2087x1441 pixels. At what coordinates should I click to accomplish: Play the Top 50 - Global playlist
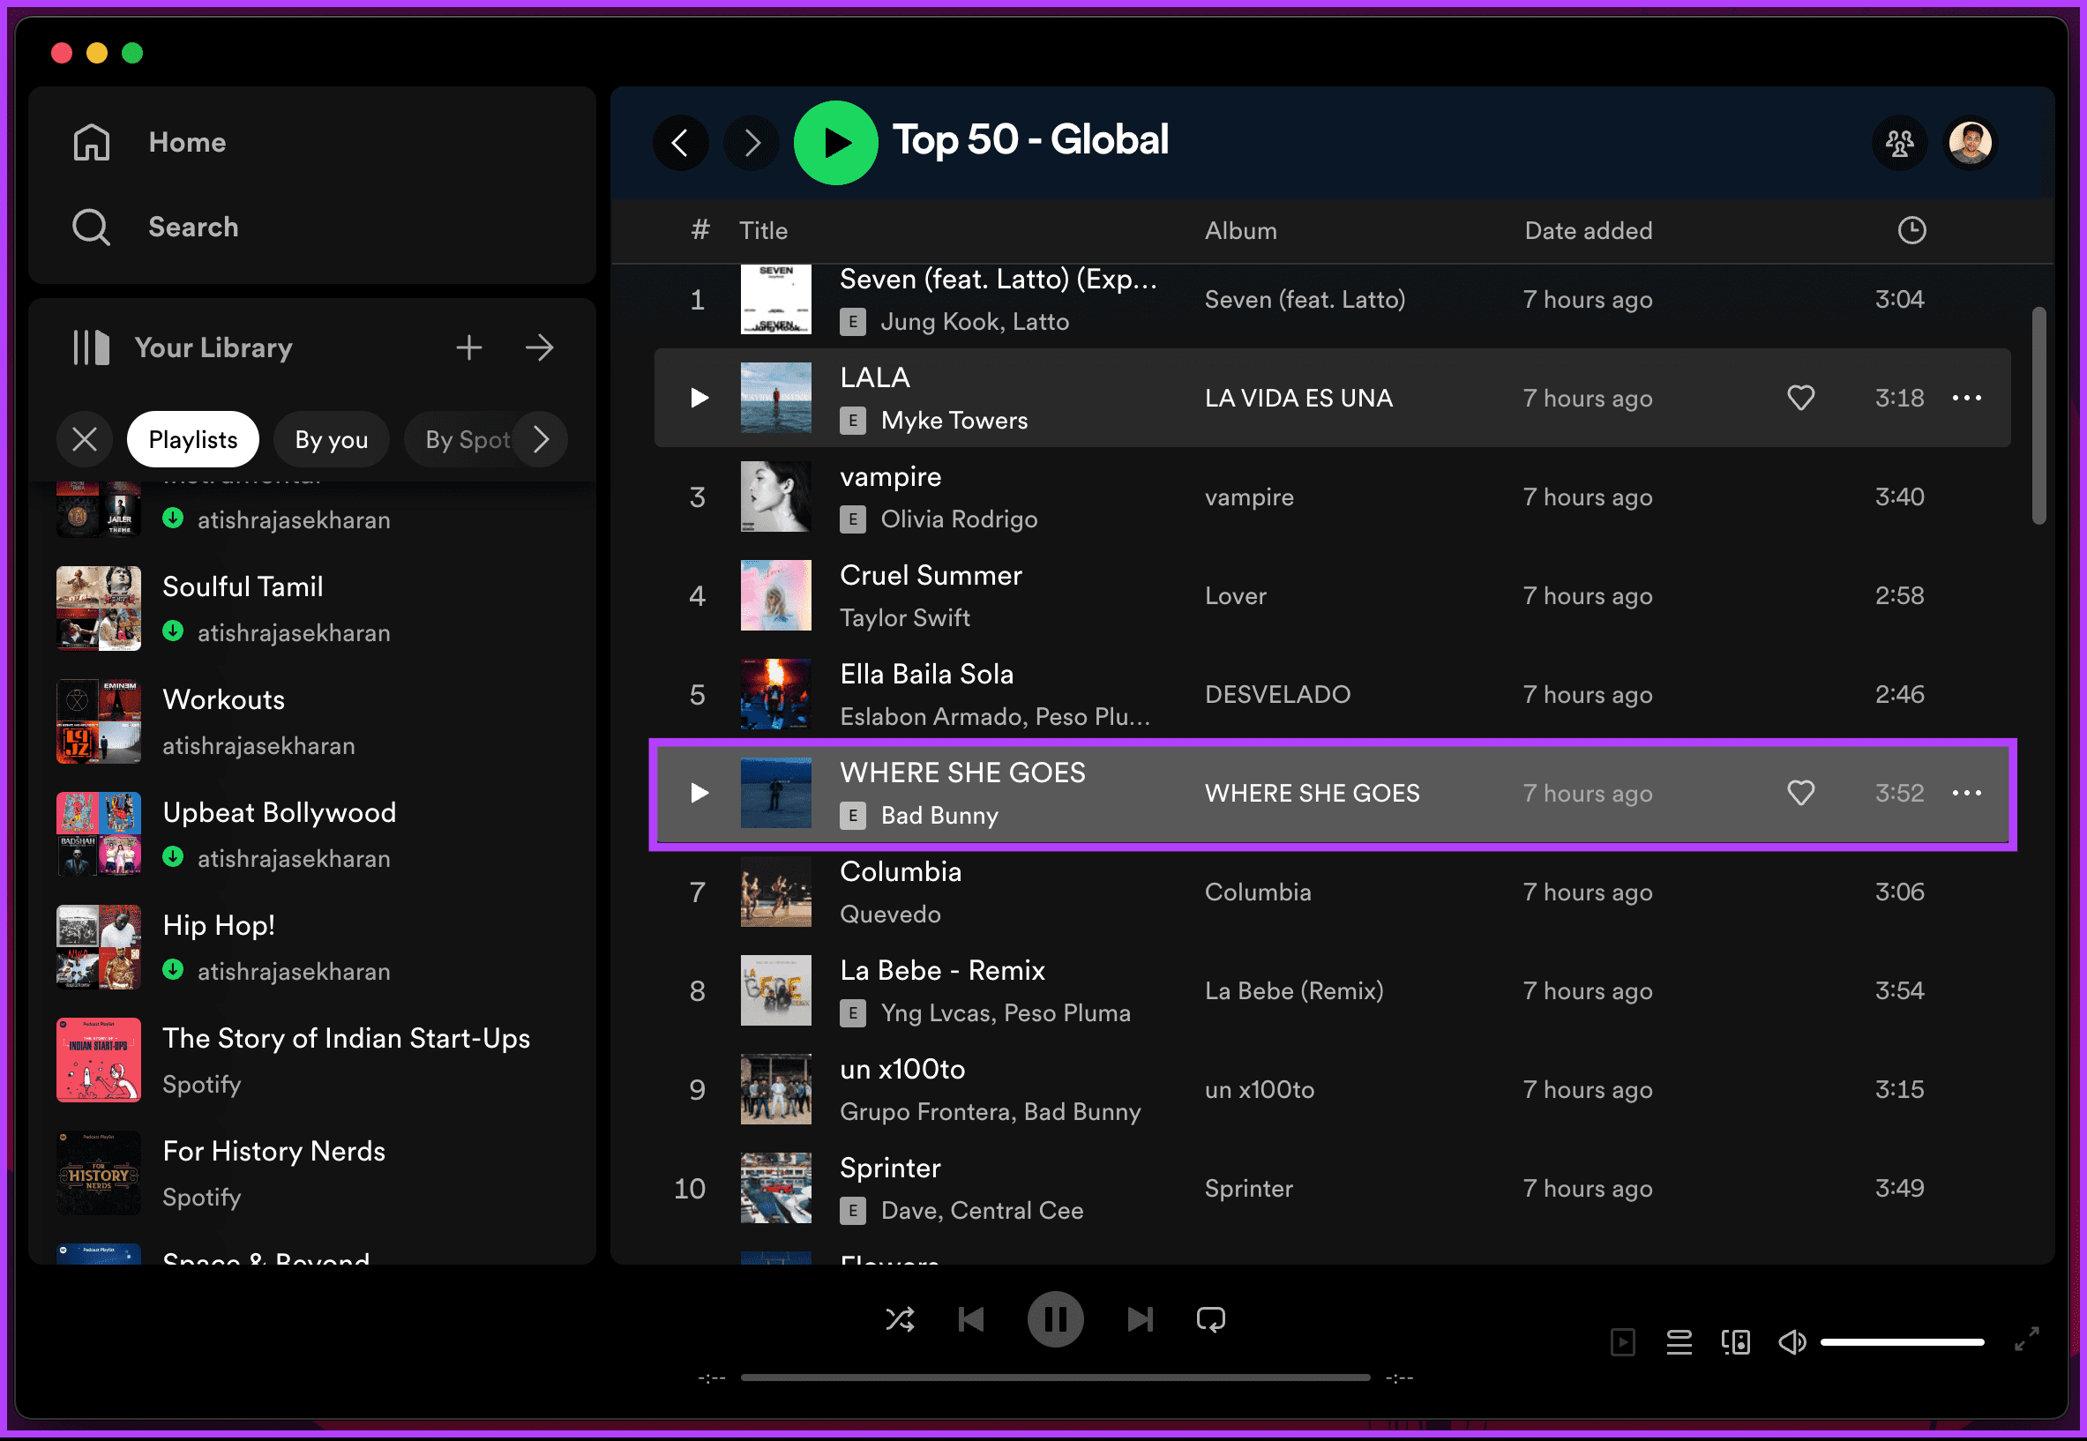pos(836,143)
